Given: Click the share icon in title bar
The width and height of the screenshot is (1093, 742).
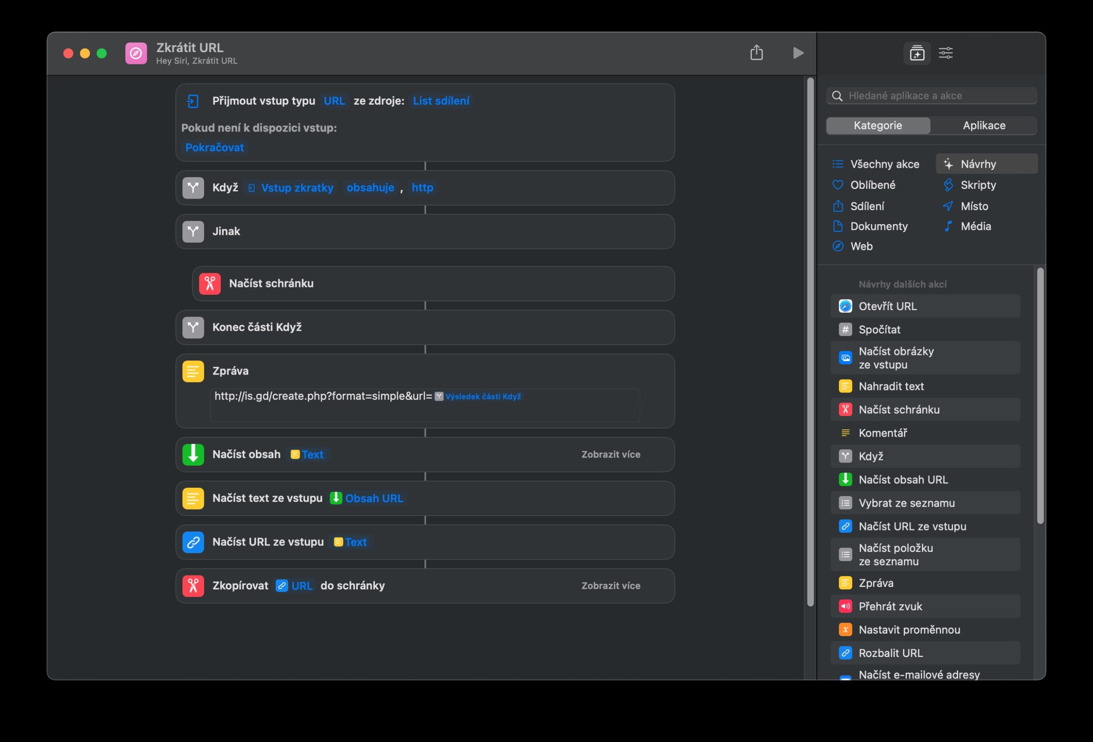Looking at the screenshot, I should coord(756,53).
